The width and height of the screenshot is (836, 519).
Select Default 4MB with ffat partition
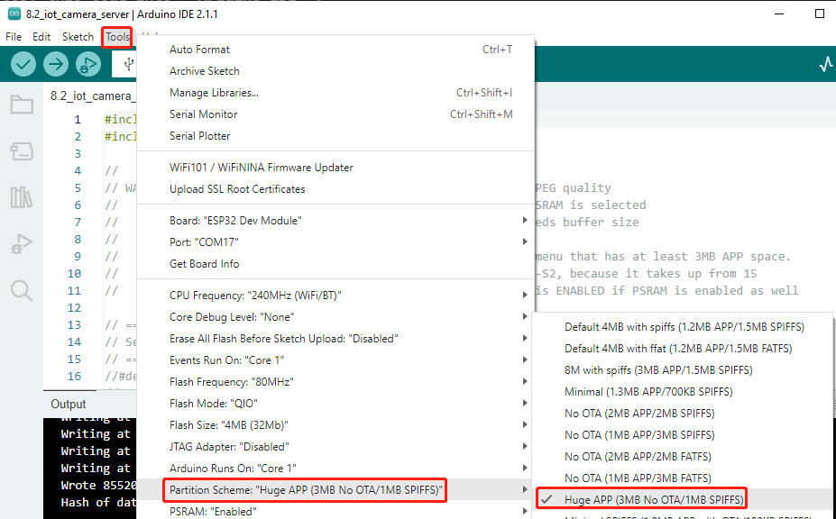point(683,349)
